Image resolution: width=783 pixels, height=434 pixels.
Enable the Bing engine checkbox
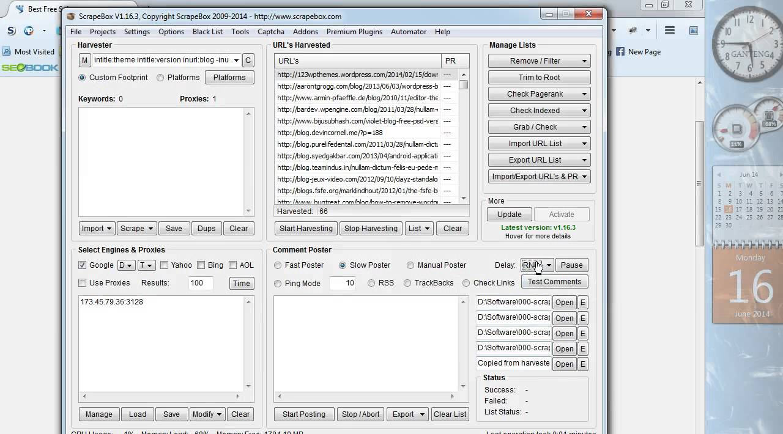[x=201, y=265]
